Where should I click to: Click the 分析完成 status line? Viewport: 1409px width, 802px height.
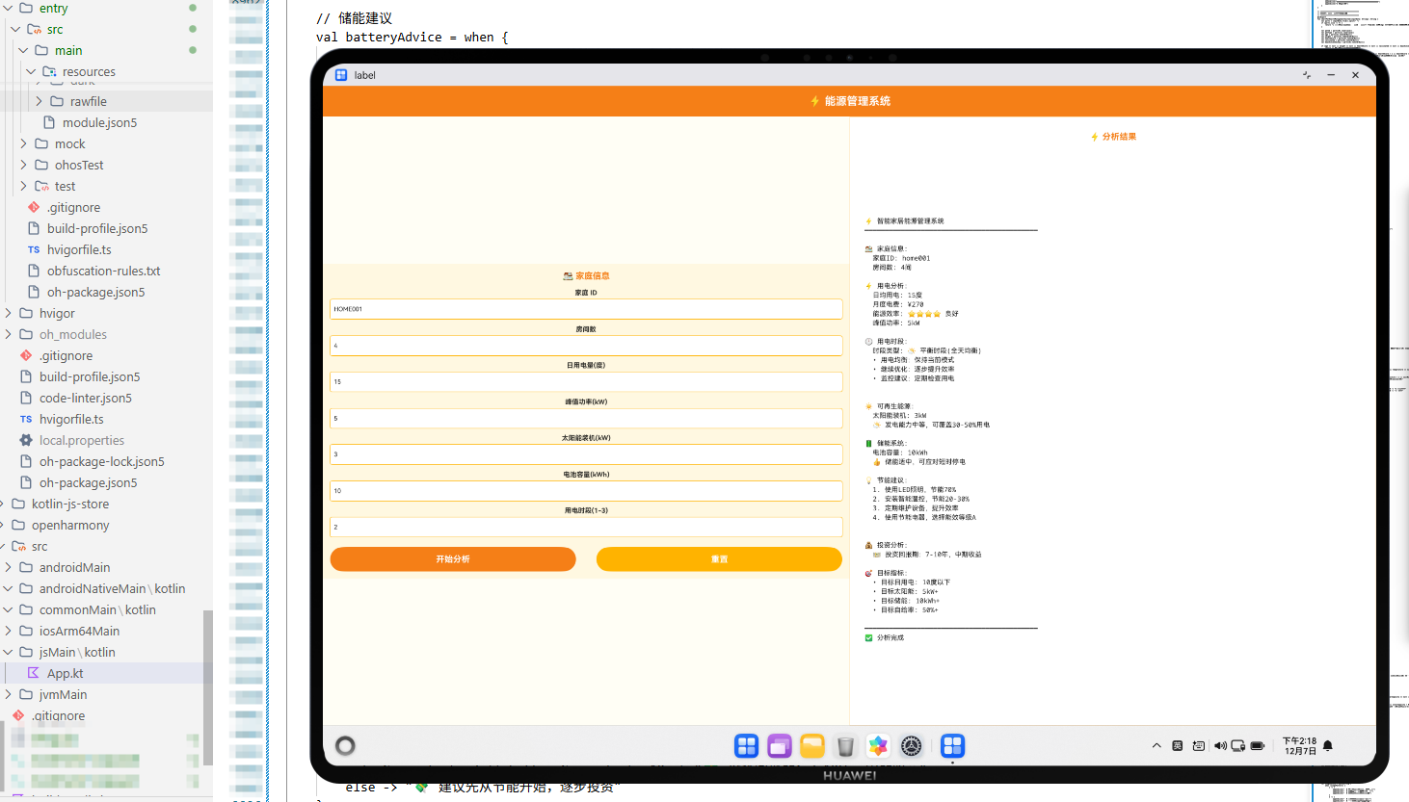[885, 637]
